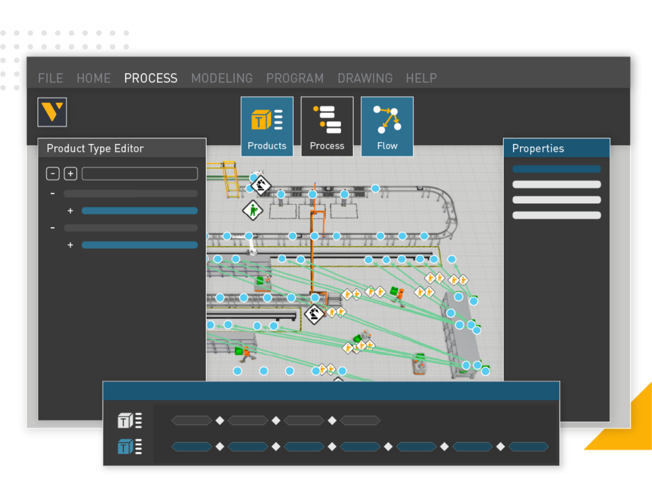Collapse the first product tree group
Image resolution: width=652 pixels, height=489 pixels.
click(52, 194)
